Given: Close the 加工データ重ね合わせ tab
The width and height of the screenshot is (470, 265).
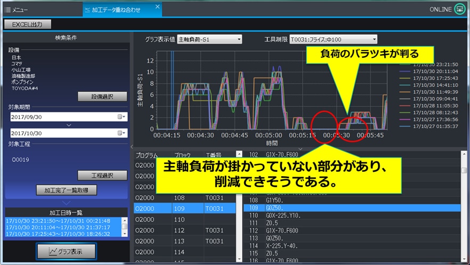Looking at the screenshot, I should (x=157, y=7).
